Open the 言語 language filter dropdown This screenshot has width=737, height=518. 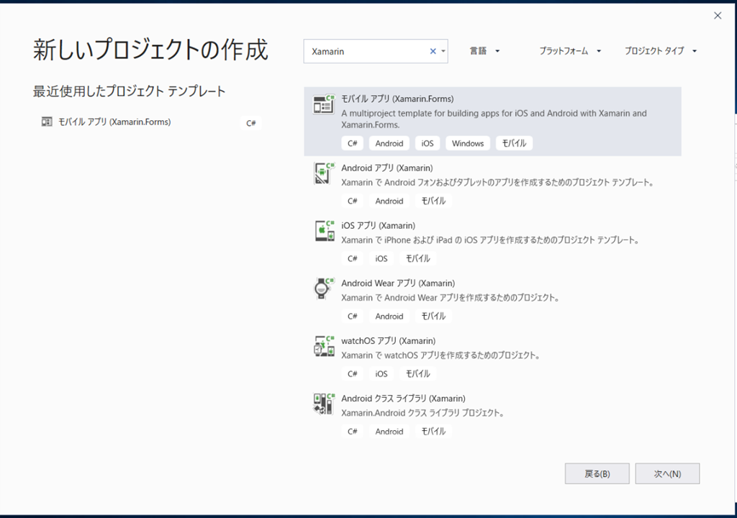[485, 51]
